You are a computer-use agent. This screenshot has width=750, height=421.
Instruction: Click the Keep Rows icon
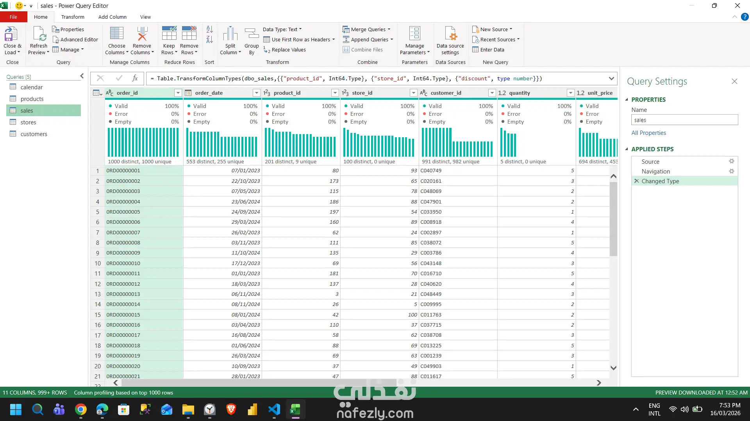coord(169,34)
